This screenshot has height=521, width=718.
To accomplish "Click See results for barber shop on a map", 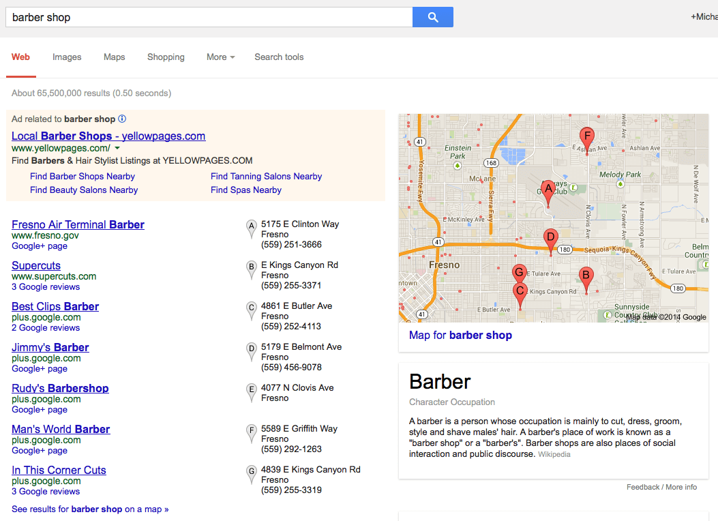I will pos(90,509).
